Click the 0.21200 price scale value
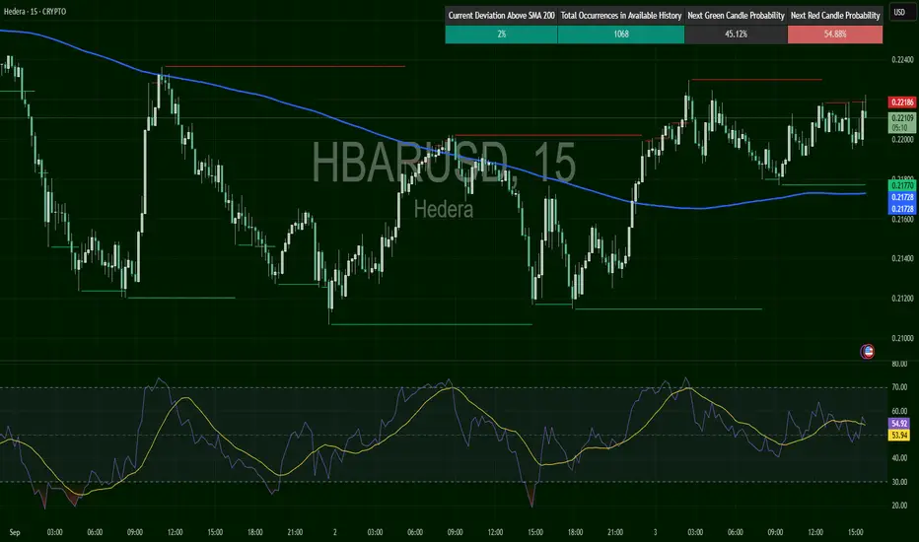This screenshot has width=919, height=542. [x=902, y=299]
